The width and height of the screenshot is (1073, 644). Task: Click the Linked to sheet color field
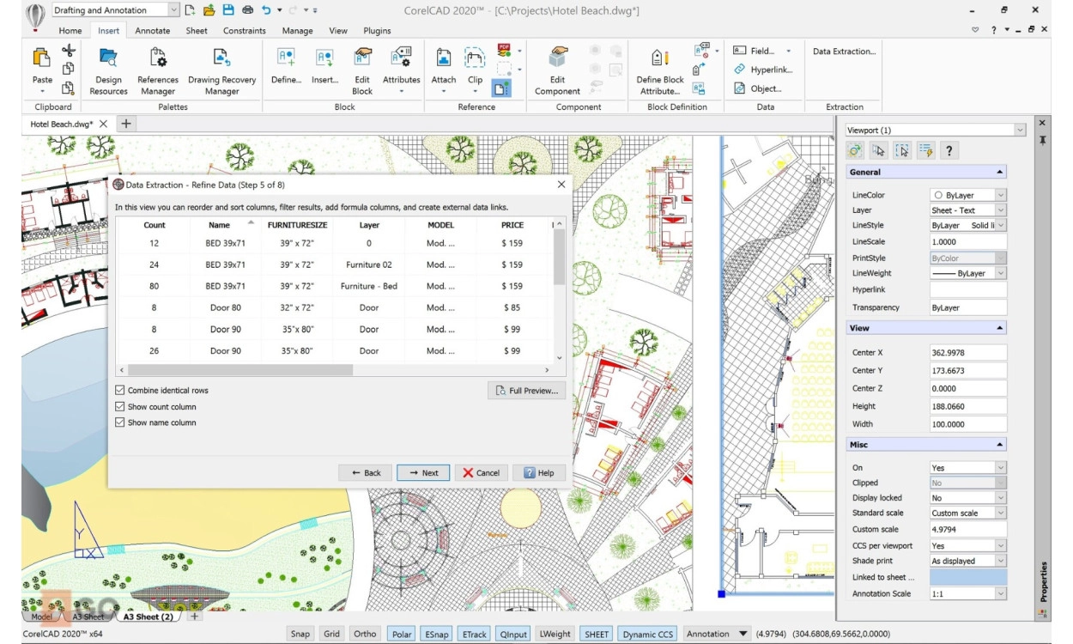pos(967,577)
